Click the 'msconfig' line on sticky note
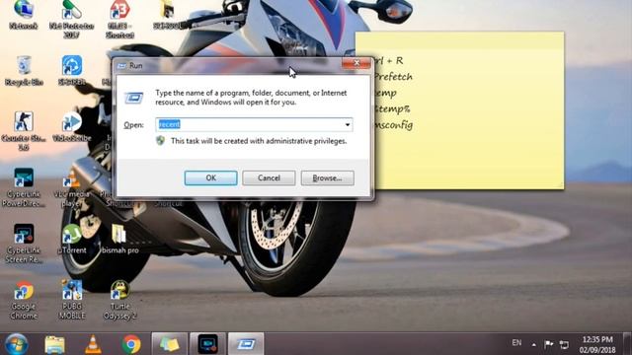632x355 pixels. 393,125
